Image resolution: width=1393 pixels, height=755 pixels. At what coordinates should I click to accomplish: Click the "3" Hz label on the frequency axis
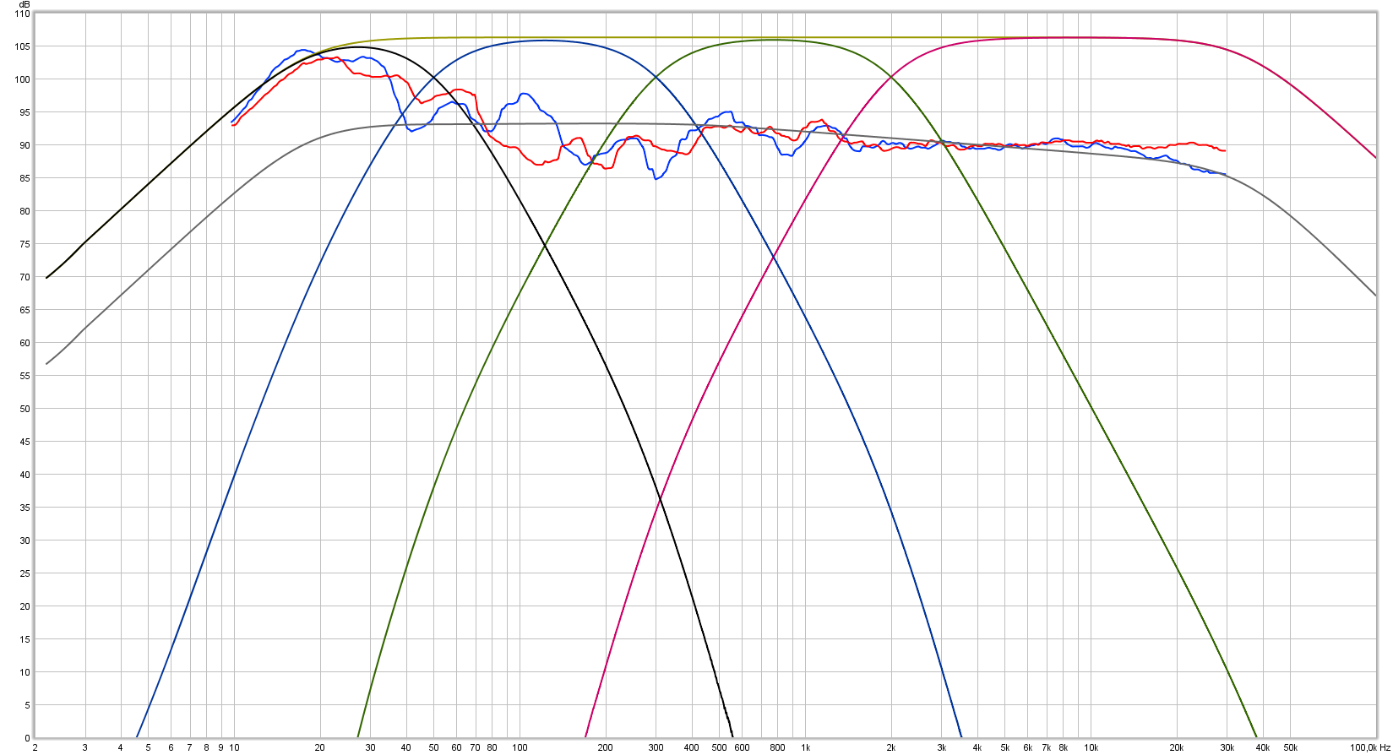coord(84,747)
